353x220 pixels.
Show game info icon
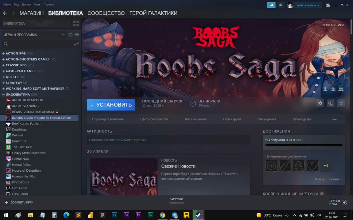pyautogui.click(x=331, y=103)
